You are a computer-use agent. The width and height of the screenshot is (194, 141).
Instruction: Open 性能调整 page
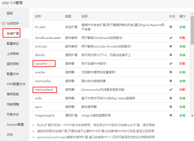coord(13,104)
